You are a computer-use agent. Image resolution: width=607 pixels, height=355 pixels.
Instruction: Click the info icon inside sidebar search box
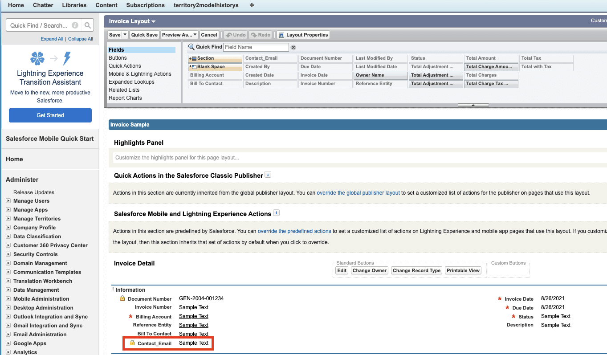(x=75, y=25)
